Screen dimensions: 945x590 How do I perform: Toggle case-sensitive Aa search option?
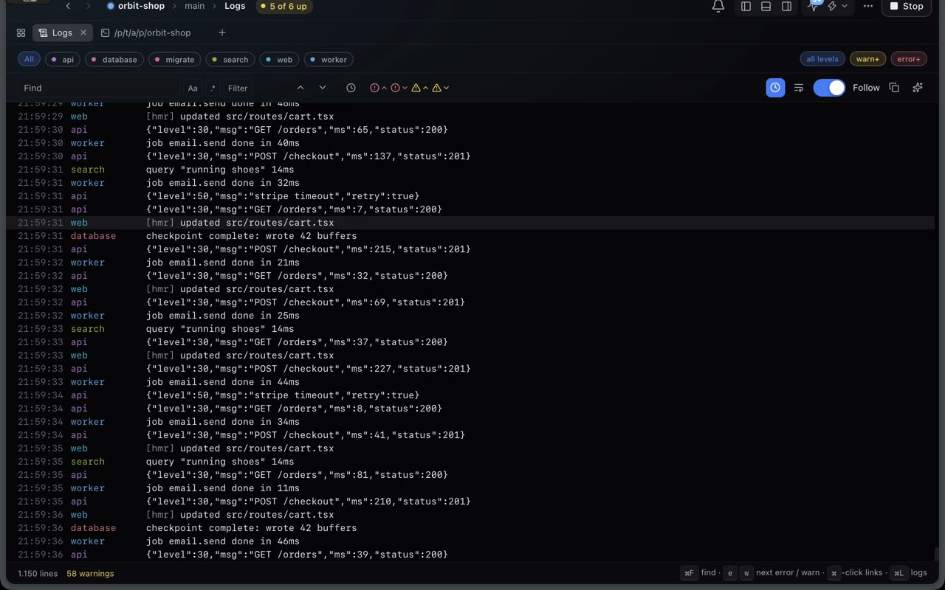(193, 88)
